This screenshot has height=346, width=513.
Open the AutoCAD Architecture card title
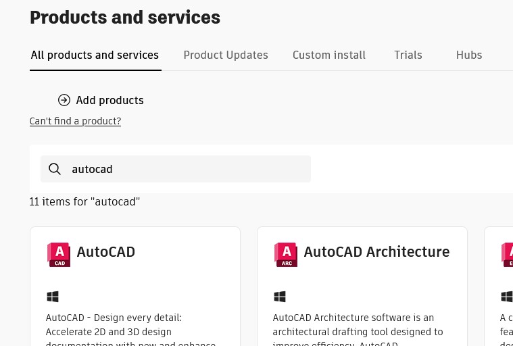coord(376,252)
